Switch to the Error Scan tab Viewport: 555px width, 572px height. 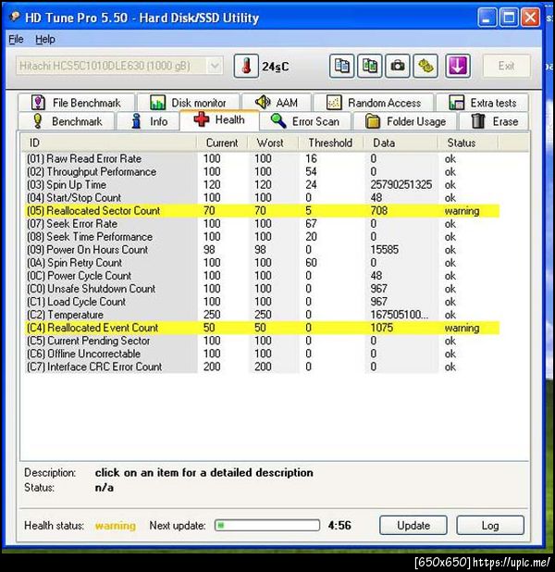pos(305,121)
